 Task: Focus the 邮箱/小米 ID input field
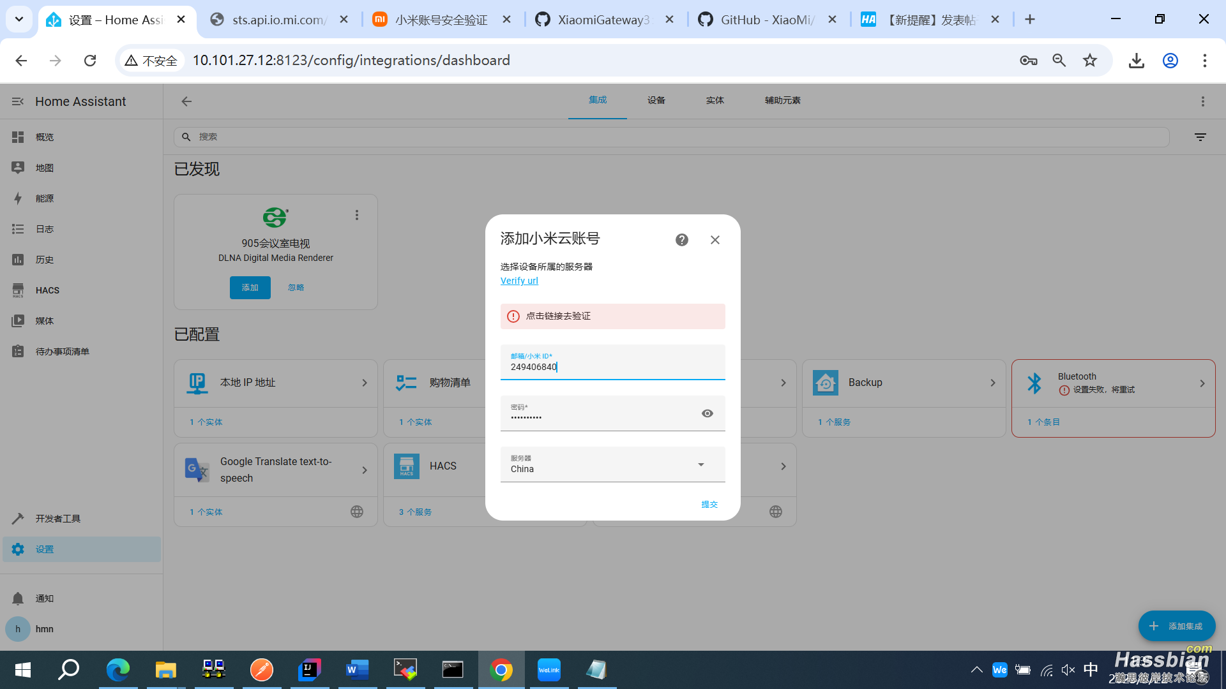click(x=613, y=362)
